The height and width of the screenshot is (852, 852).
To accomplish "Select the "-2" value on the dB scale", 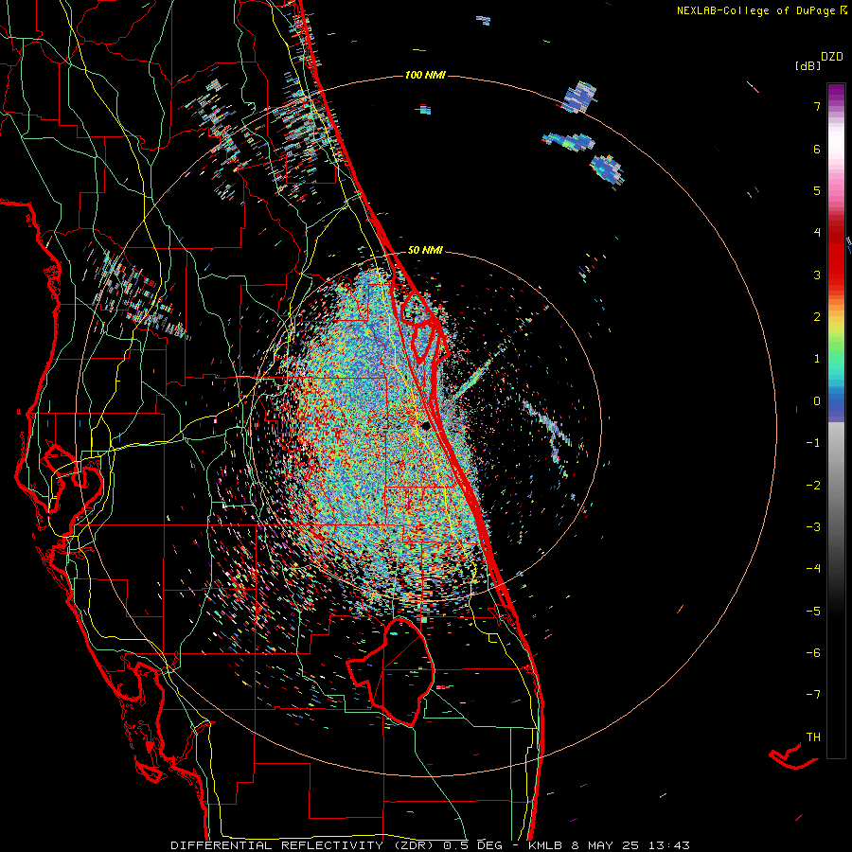I will point(813,485).
